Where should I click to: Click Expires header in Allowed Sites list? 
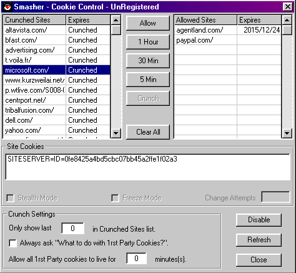259,20
